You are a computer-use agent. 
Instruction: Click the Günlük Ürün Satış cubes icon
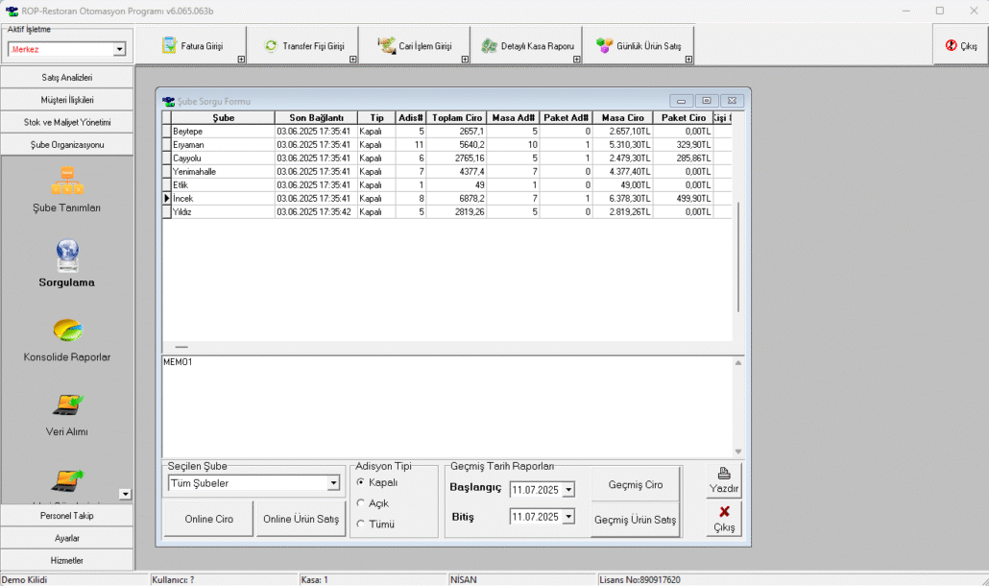click(x=604, y=45)
